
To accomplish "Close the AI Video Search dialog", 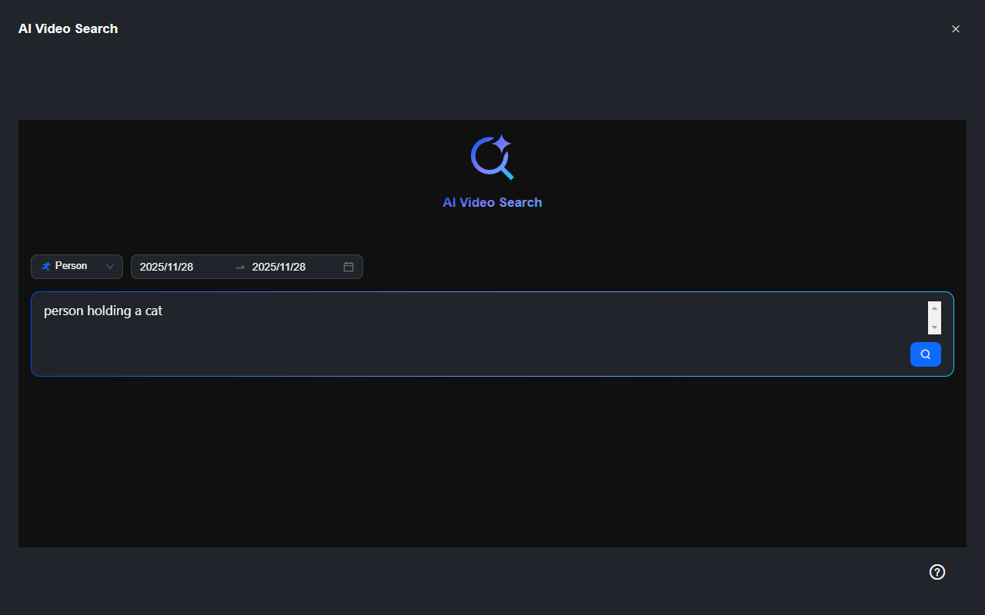I will pyautogui.click(x=956, y=29).
